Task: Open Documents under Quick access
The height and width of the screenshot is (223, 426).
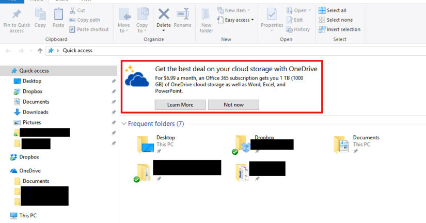Action: (36, 102)
